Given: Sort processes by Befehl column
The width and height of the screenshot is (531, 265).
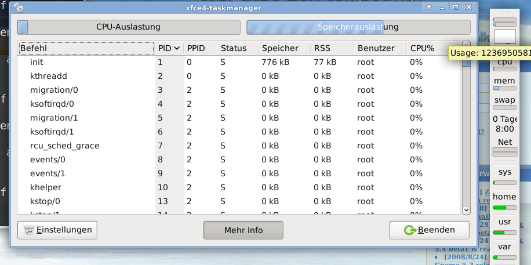Looking at the screenshot, I should point(86,48).
